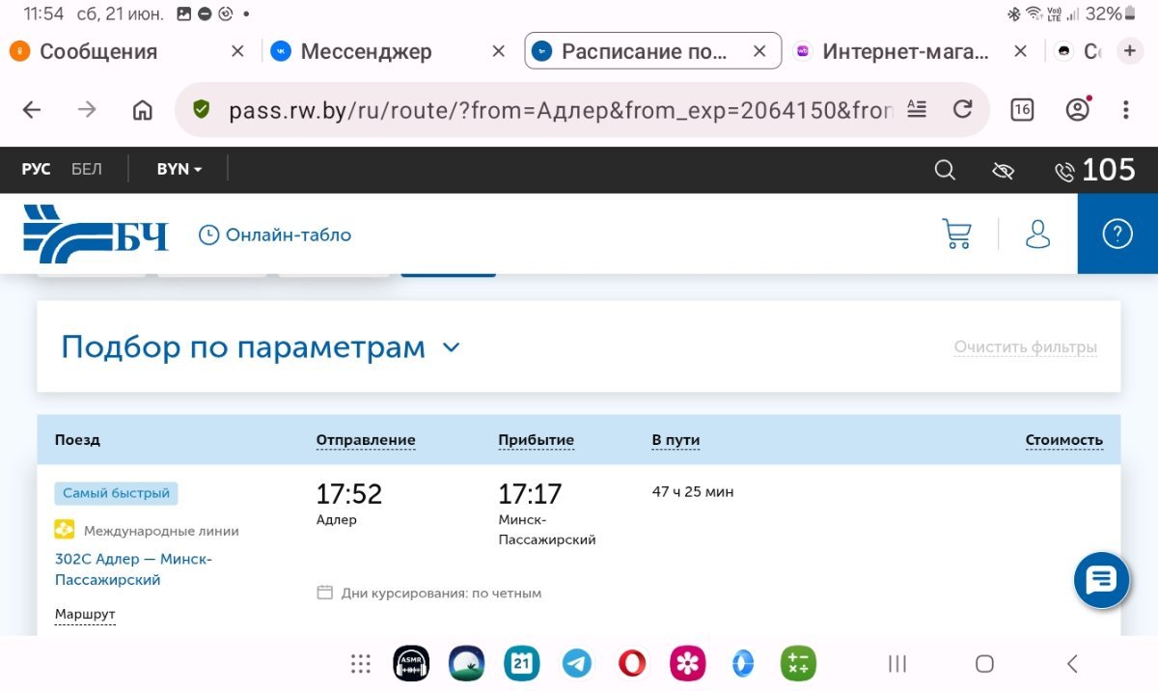The image size is (1158, 691).
Task: Toggle the visually impaired version eye icon
Action: [1003, 171]
